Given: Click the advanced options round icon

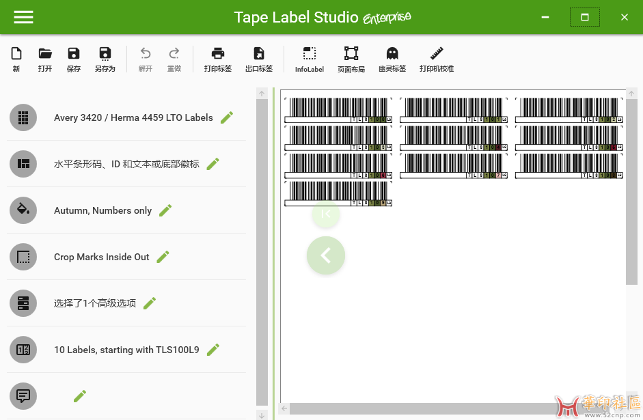Looking at the screenshot, I should tap(23, 303).
